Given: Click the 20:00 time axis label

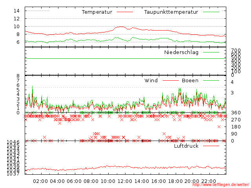Looking at the screenshot, I should click(192, 181).
